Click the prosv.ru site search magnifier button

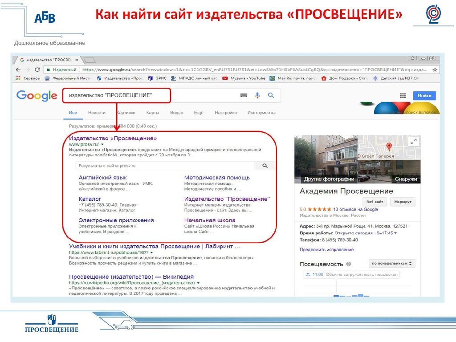(x=265, y=166)
